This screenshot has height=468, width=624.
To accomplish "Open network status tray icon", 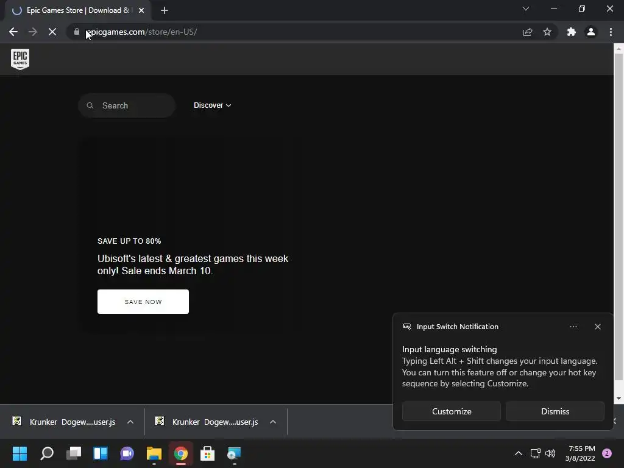I will [535, 453].
